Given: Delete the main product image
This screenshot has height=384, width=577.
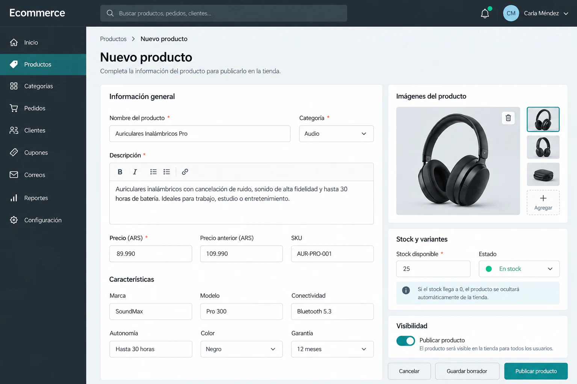Looking at the screenshot, I should click(x=508, y=118).
